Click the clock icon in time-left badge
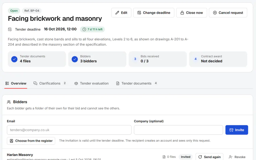Screen dimensions: 256x160 [84, 29]
